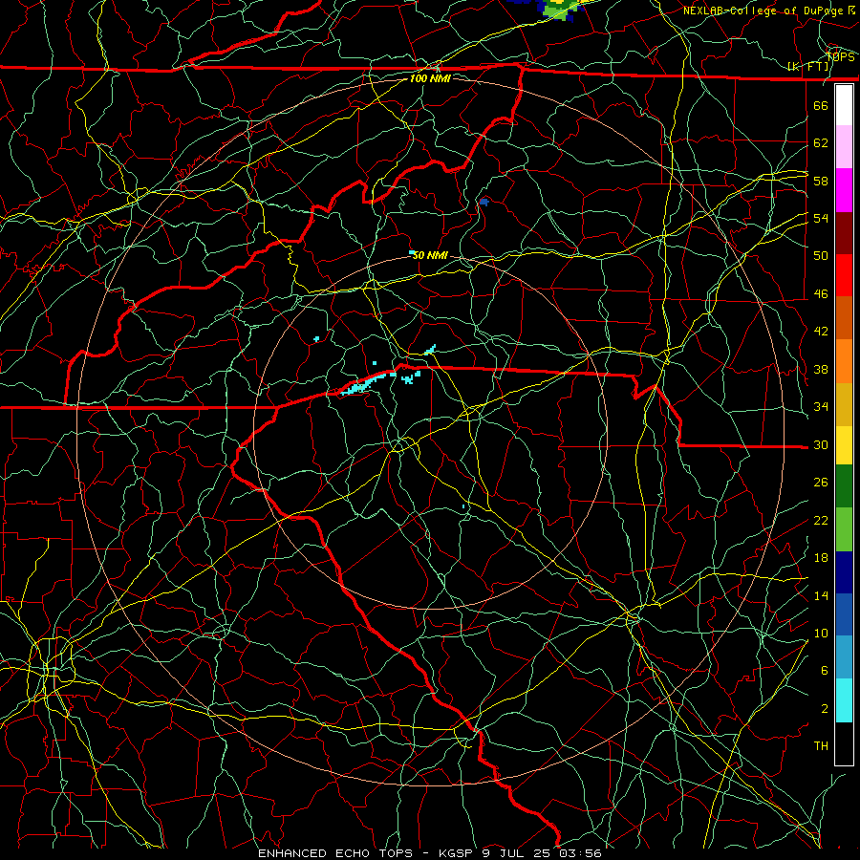Screen dimensions: 860x860
Task: Click the "46" legend value
Action: pos(821,294)
